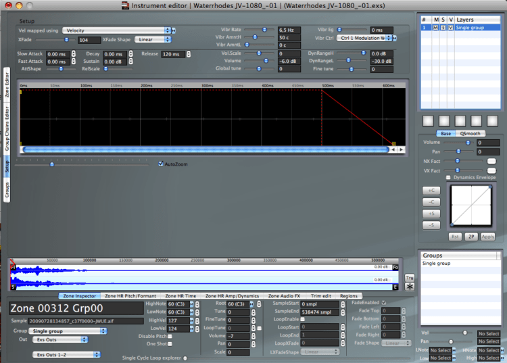The image size is (507, 363).
Task: Click the -S curve button
Action: [x=431, y=225]
